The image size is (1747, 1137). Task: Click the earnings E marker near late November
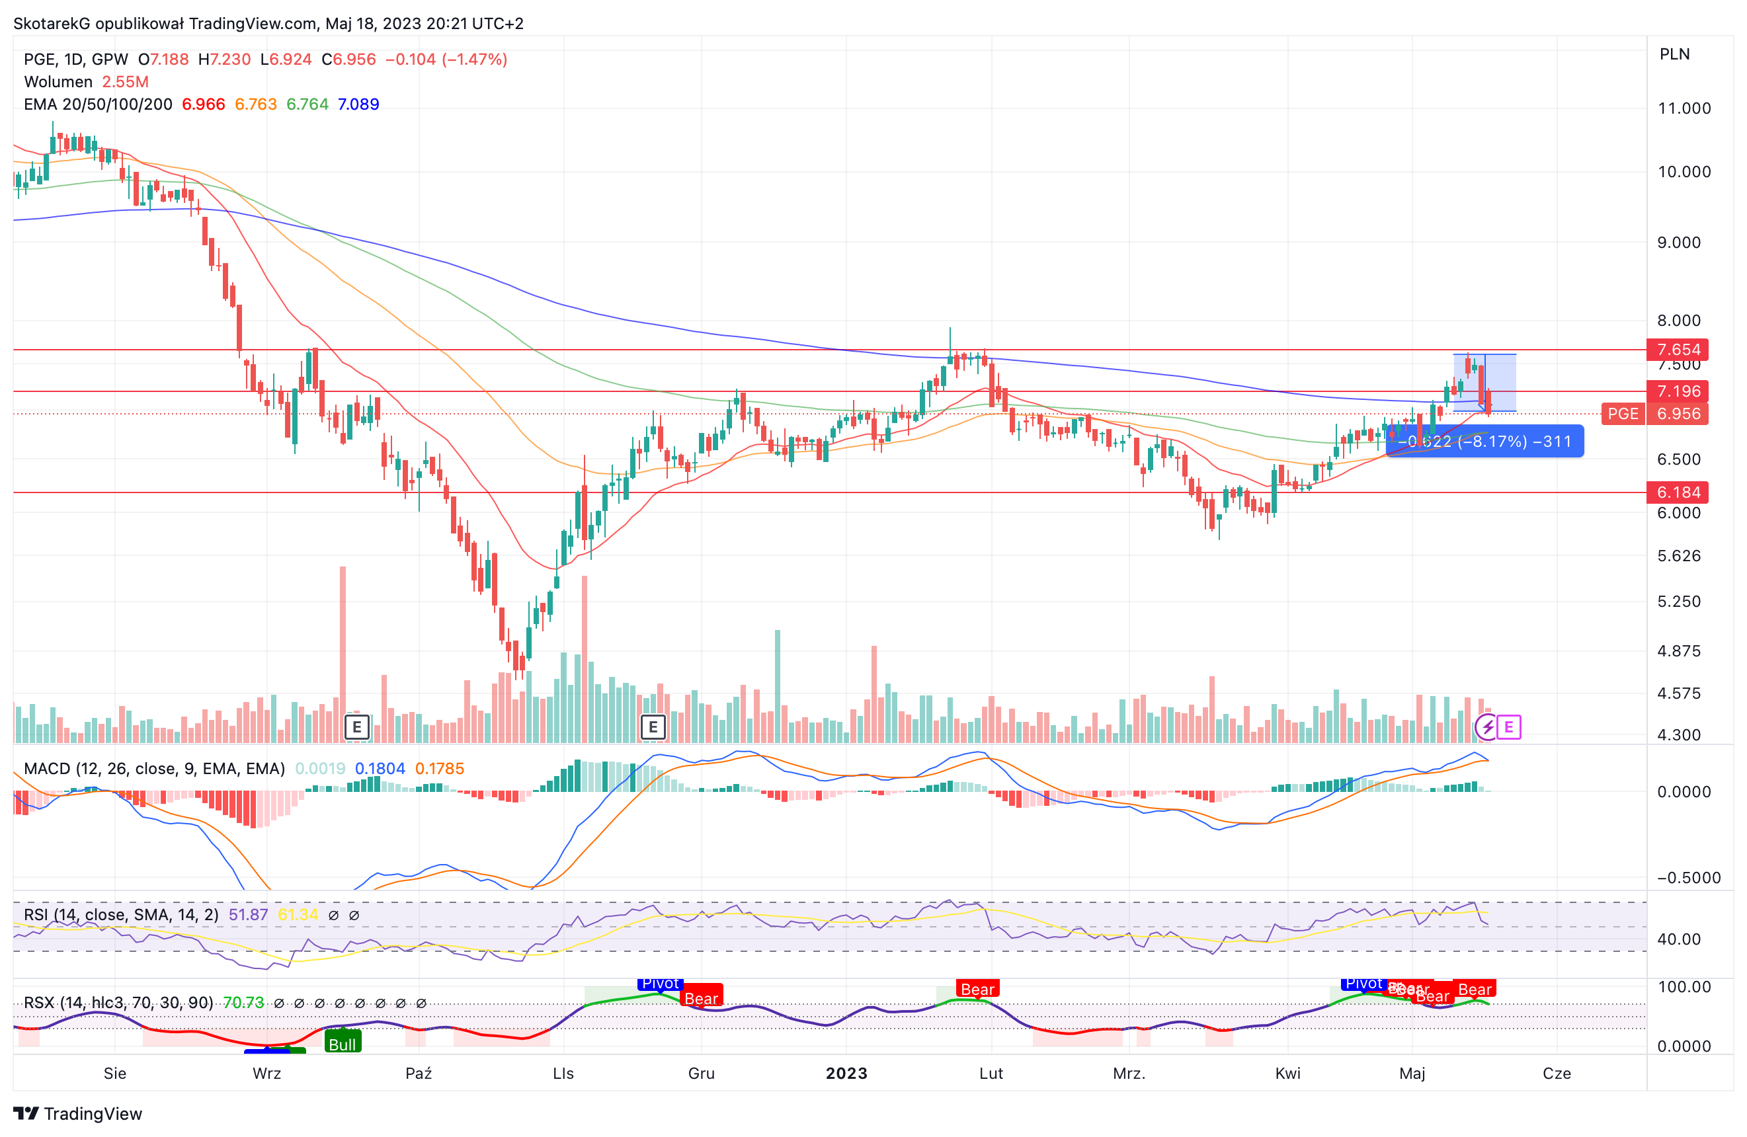point(653,727)
